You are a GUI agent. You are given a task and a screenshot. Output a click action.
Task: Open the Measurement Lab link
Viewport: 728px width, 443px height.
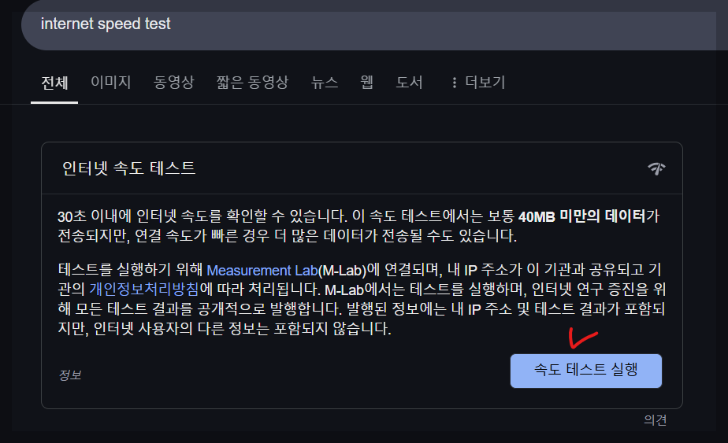coord(262,270)
